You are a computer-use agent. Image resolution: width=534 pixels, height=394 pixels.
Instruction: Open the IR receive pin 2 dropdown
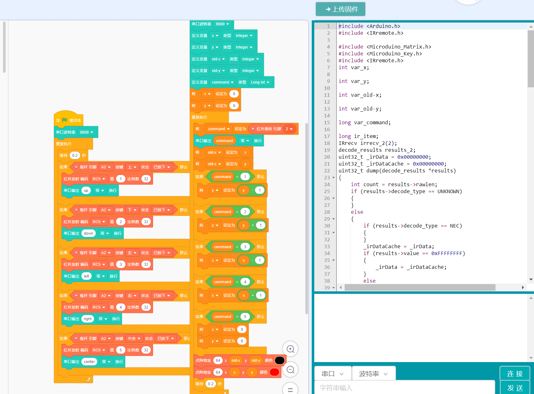tap(289, 129)
